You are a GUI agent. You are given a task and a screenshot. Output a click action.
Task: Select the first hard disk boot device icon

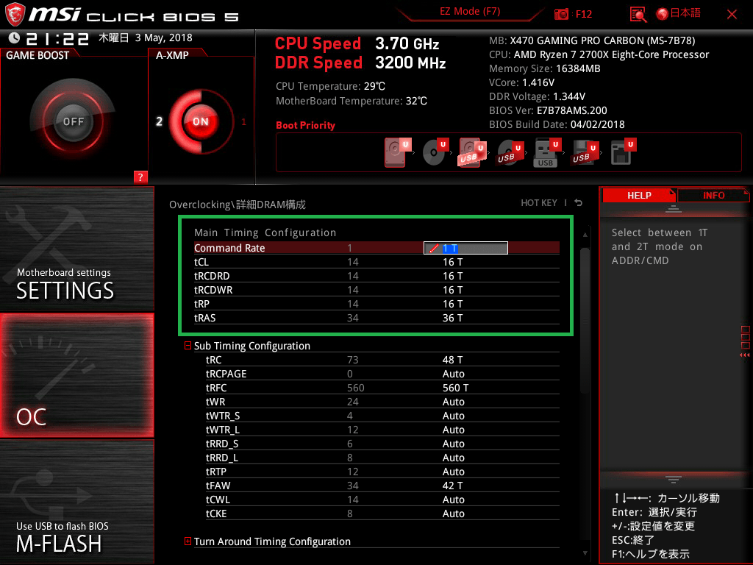397,152
